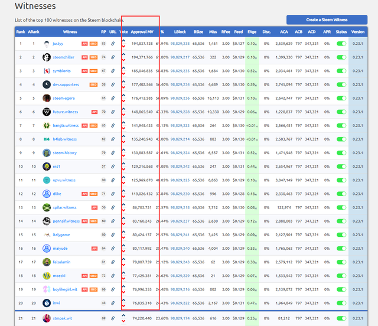Screen dimensions: 378x326
Task: Sort table by LBlock column header
Action: [x=180, y=32]
